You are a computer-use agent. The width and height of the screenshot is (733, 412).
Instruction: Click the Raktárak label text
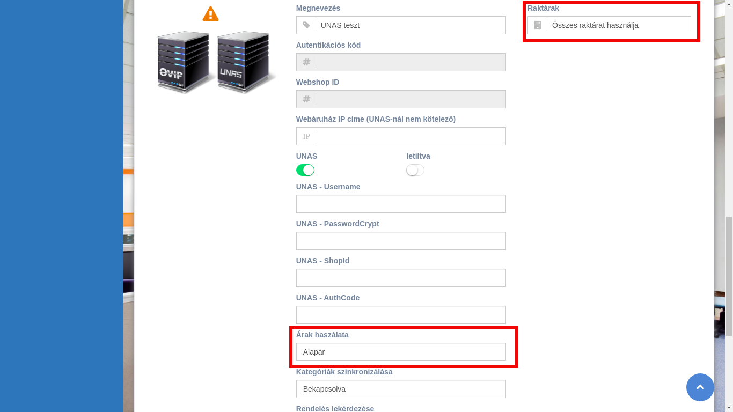[x=543, y=8]
